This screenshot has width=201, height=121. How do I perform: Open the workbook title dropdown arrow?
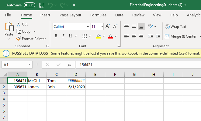(x=185, y=5)
